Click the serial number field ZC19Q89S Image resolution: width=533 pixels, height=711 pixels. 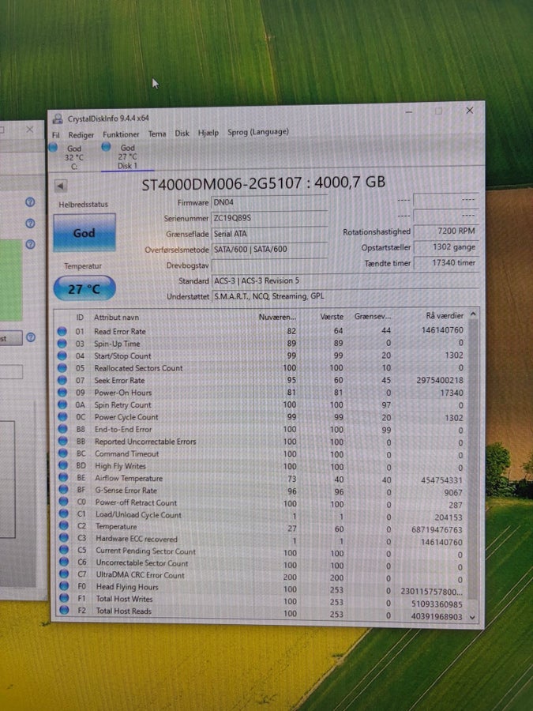tap(269, 218)
